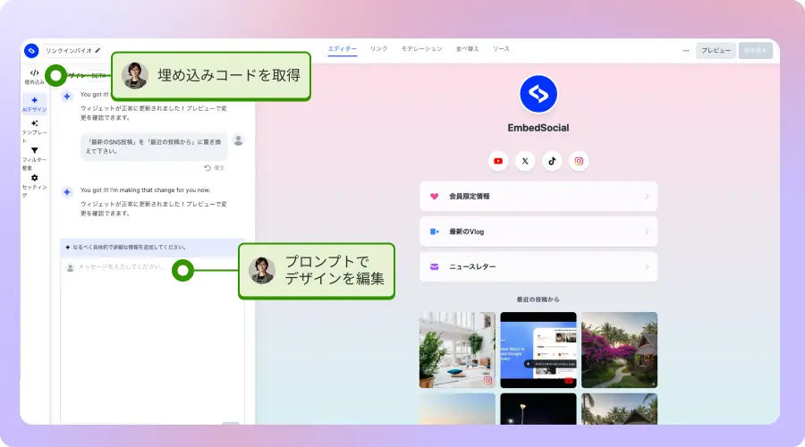Image resolution: width=805 pixels, height=447 pixels.
Task: Open the セッティング gear sidebar item
Action: click(34, 186)
